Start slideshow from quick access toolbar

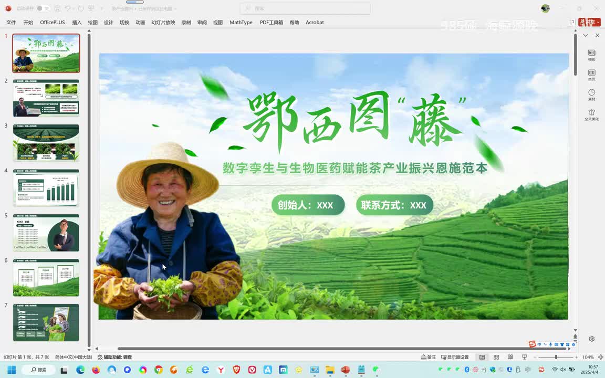pos(91,8)
